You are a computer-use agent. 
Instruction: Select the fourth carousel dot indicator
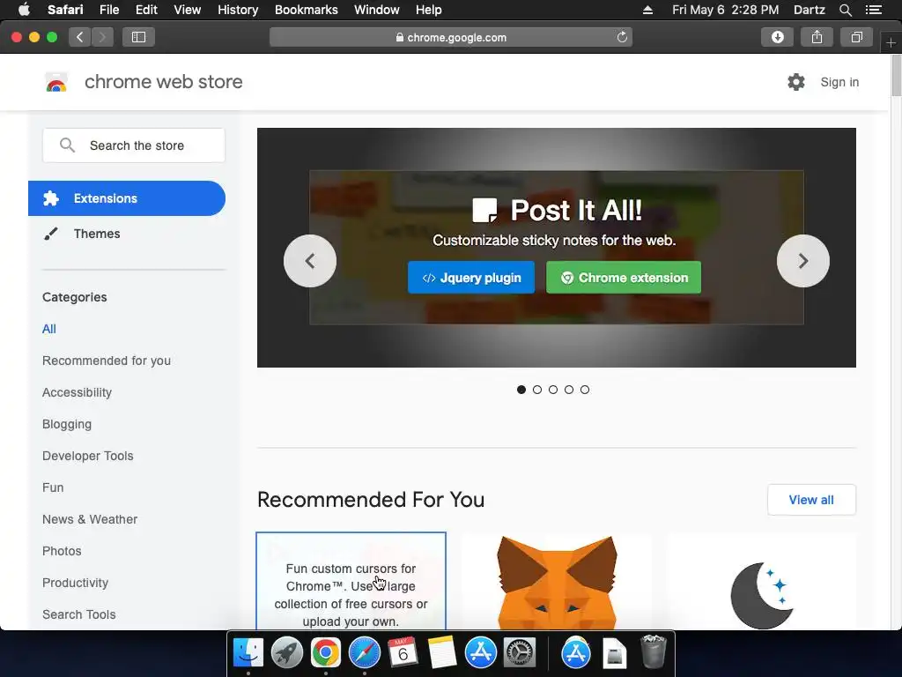pos(569,390)
